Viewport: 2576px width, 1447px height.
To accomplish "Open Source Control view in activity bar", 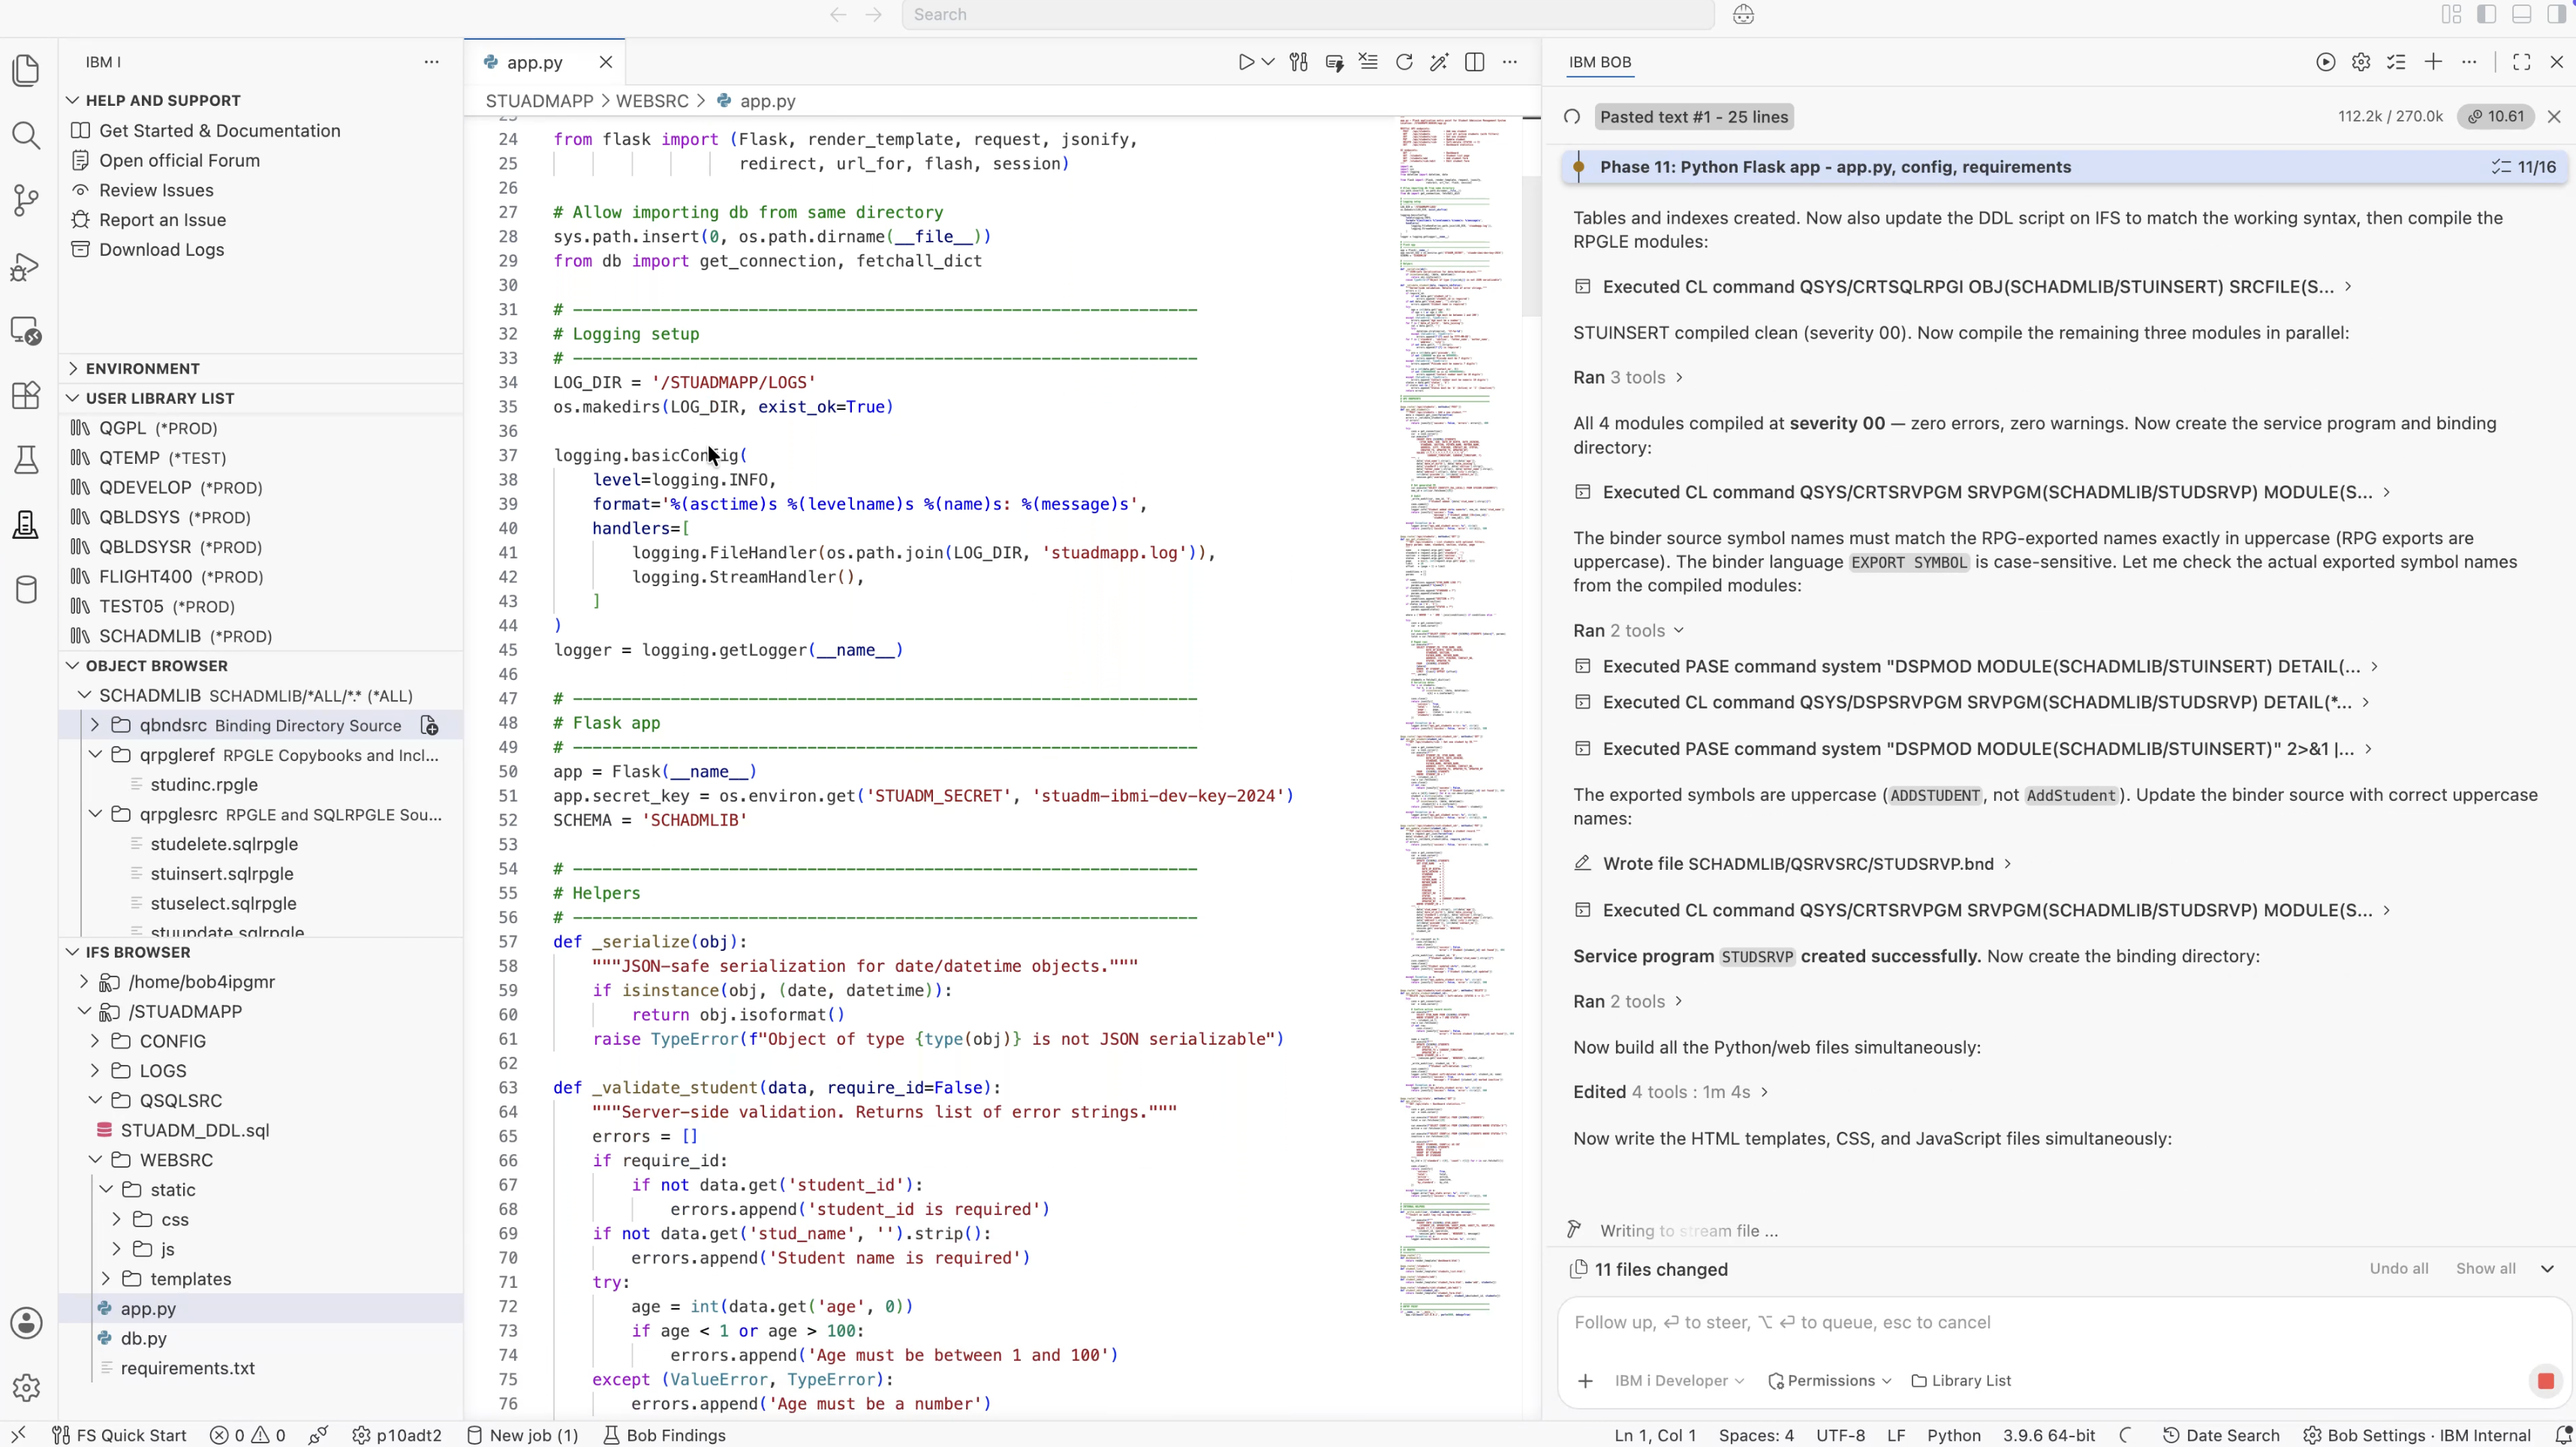I will pyautogui.click(x=27, y=200).
